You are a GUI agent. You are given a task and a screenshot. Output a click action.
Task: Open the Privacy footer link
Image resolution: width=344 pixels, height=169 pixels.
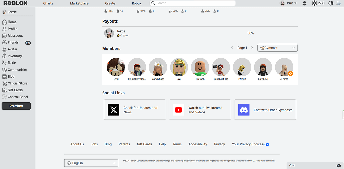[220, 144]
